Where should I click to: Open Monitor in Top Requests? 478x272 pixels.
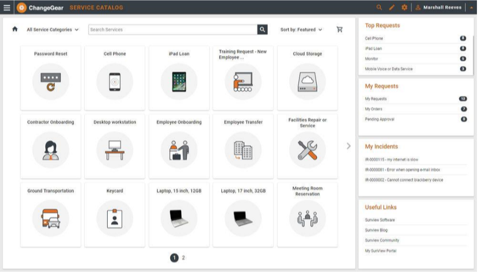point(371,59)
